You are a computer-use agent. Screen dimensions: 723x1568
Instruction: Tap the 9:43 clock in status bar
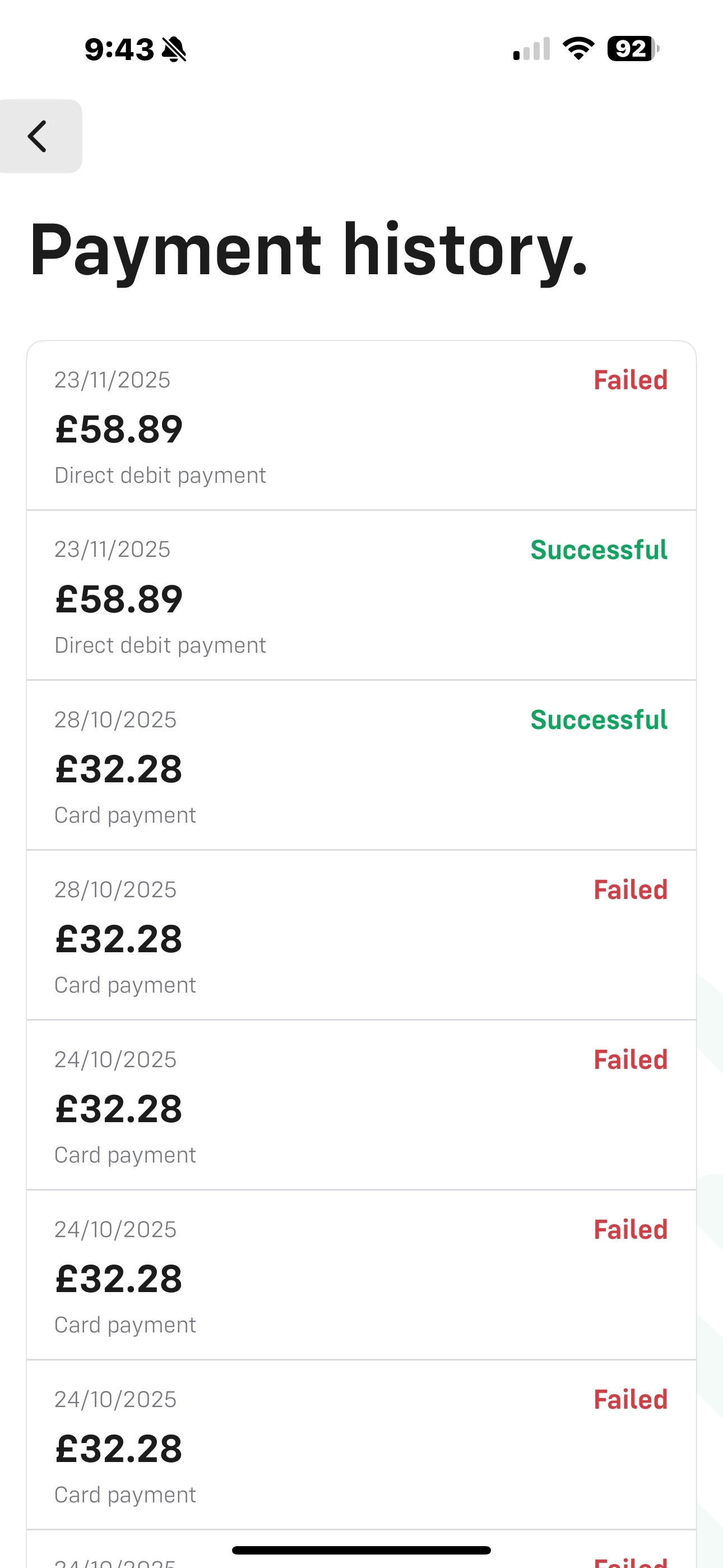tap(119, 49)
